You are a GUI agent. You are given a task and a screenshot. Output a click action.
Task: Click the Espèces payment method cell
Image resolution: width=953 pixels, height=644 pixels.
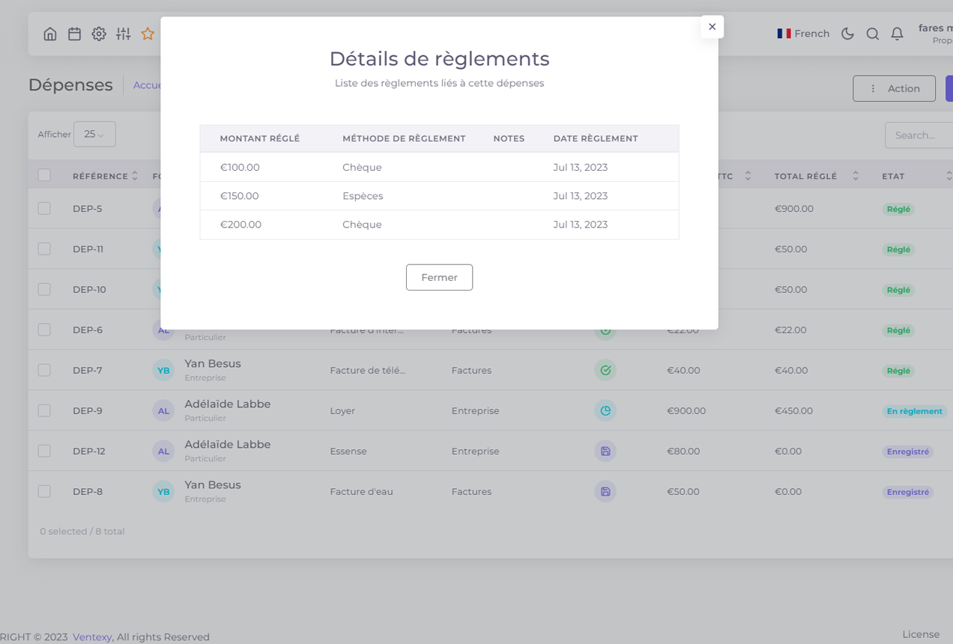point(363,195)
